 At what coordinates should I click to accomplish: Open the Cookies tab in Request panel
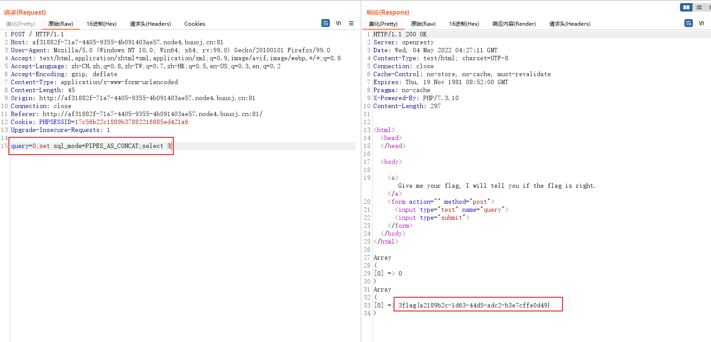click(195, 24)
